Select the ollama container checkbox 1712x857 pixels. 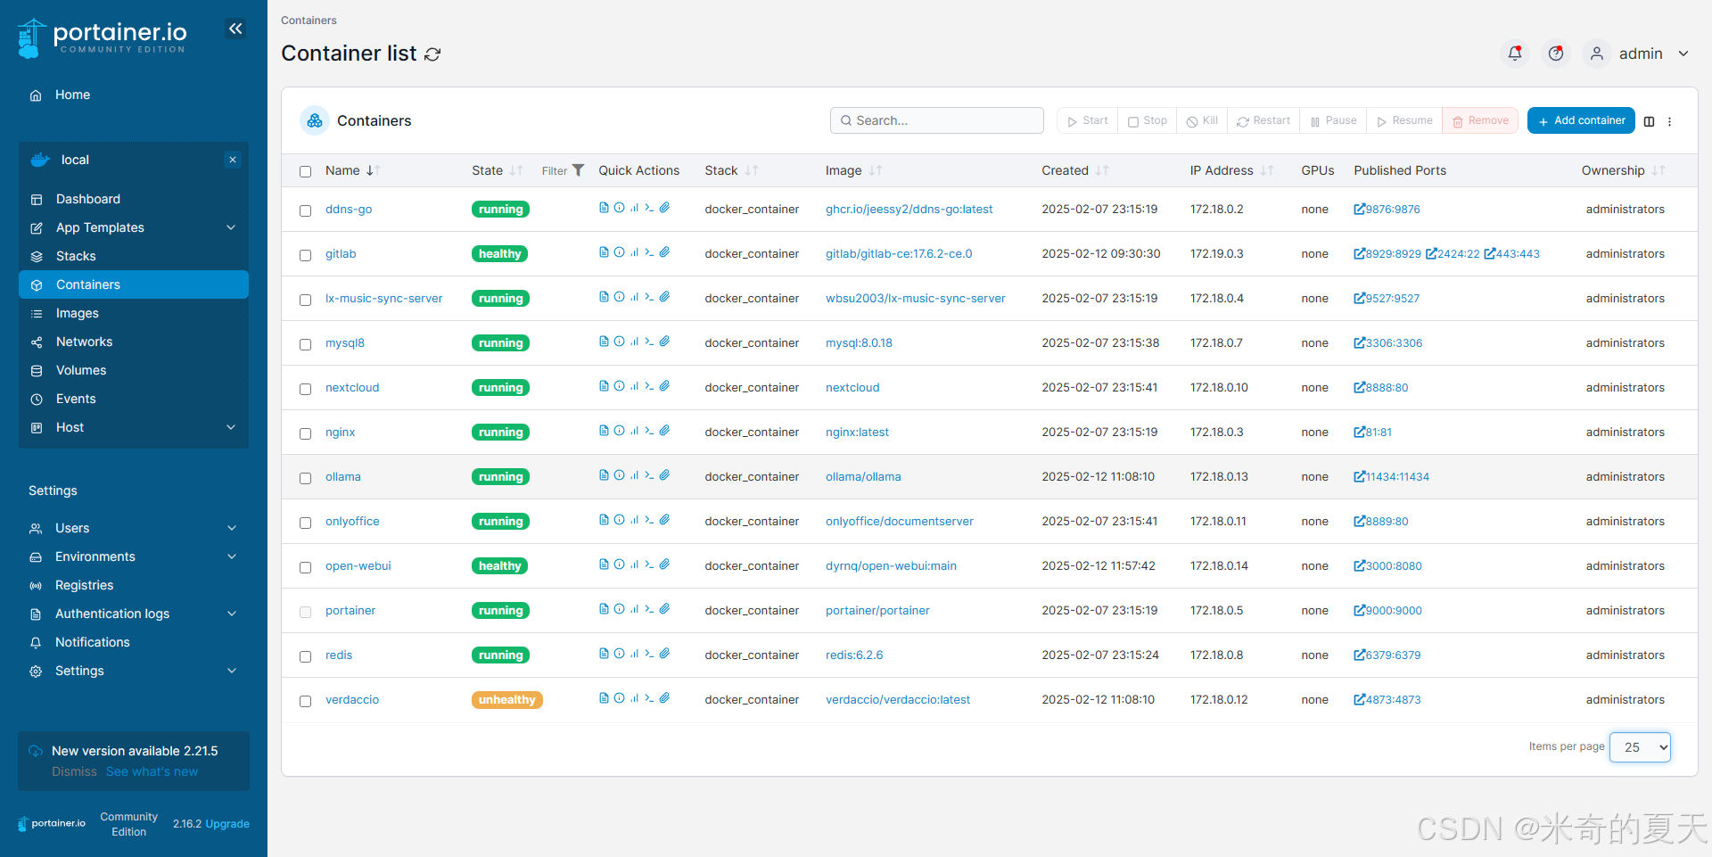(x=305, y=478)
